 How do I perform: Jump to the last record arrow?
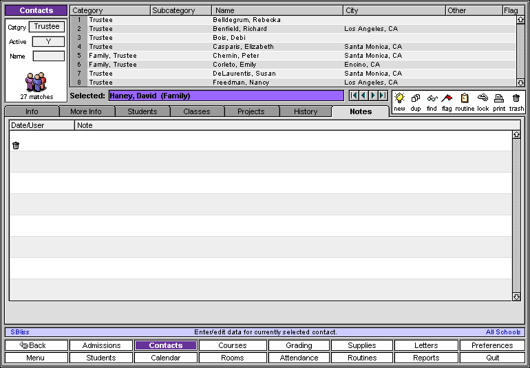pyautogui.click(x=383, y=96)
